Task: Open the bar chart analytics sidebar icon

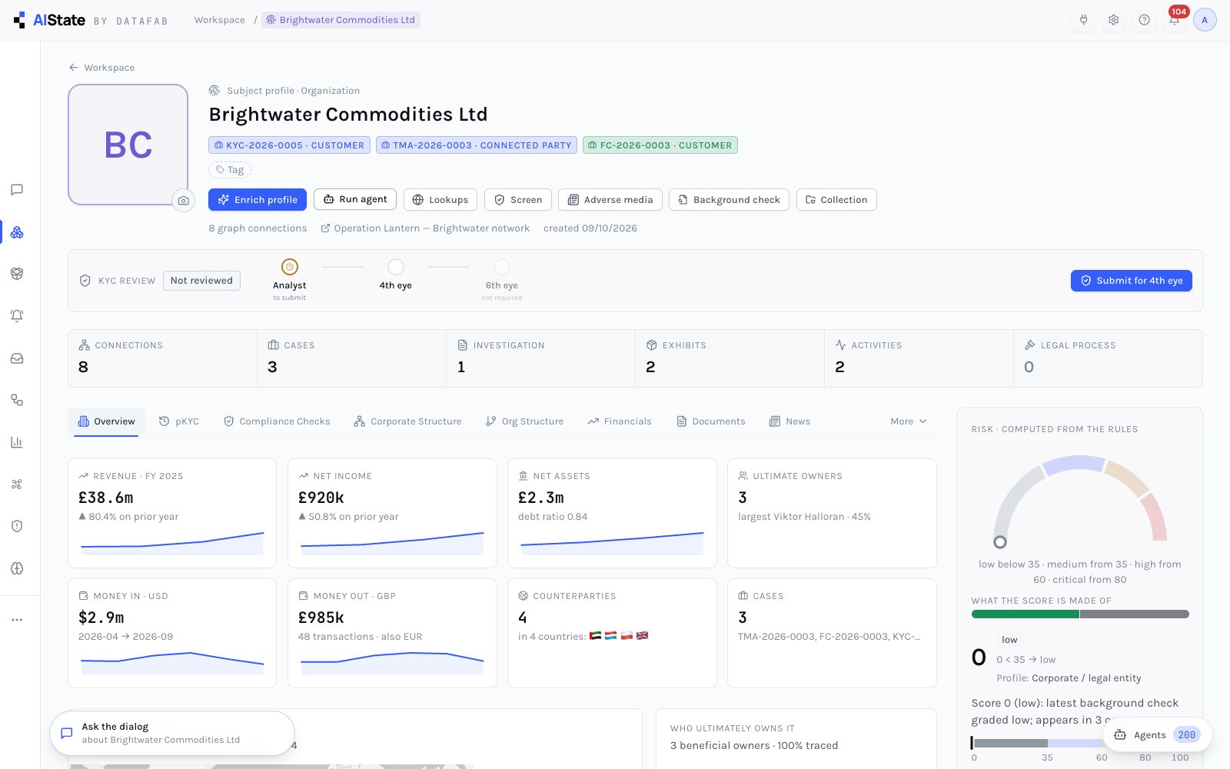Action: coord(17,442)
